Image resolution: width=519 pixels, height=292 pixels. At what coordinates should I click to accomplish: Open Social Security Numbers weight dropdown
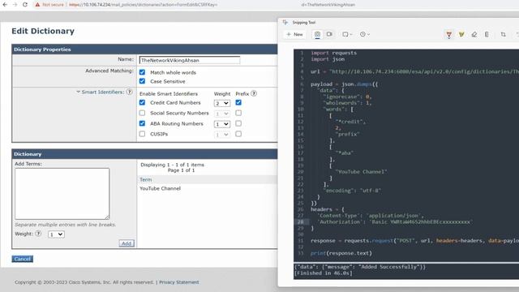[x=221, y=114]
